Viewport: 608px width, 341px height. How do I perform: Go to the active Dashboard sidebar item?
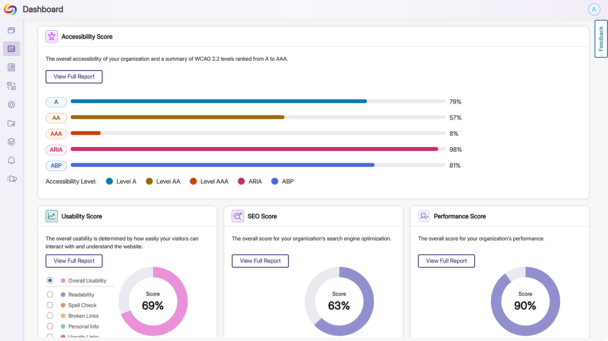(x=11, y=49)
